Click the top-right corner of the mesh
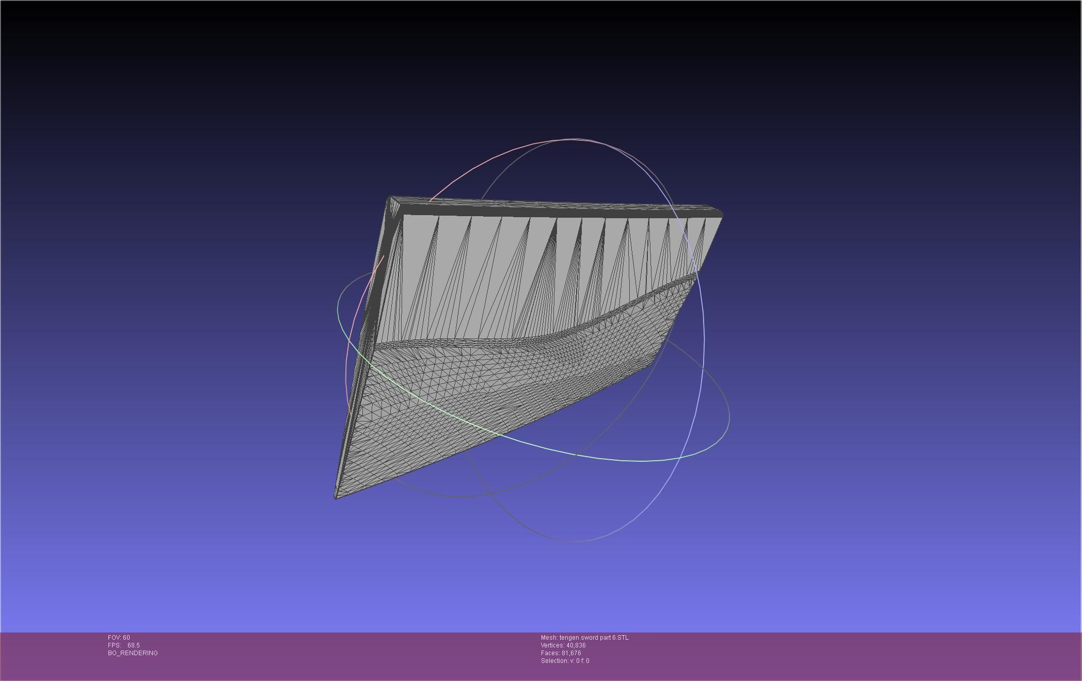 721,213
